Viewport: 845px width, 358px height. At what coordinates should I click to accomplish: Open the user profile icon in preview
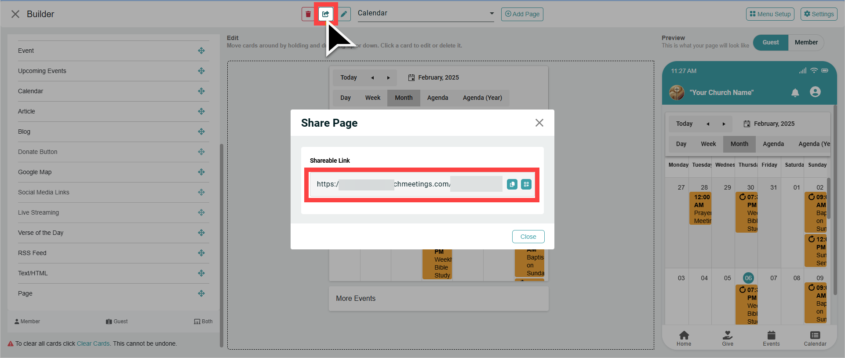815,92
